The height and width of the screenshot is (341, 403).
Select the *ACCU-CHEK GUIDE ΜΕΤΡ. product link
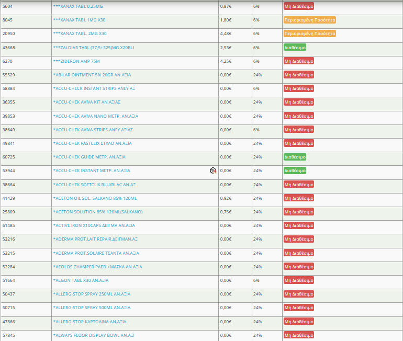(x=89, y=157)
